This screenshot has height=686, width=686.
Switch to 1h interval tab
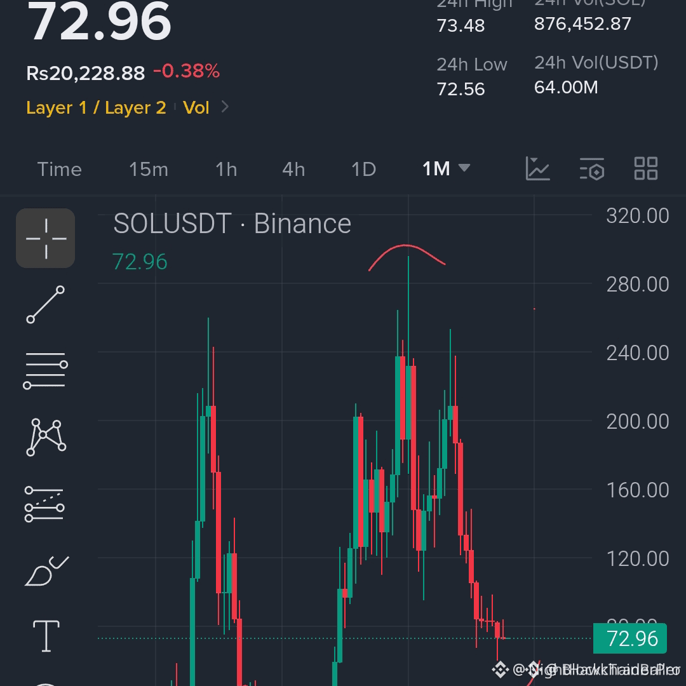226,170
